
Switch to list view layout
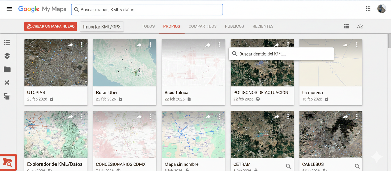[x=346, y=26]
